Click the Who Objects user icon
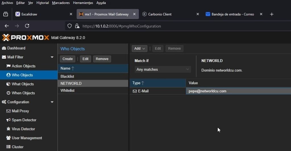 (8, 75)
